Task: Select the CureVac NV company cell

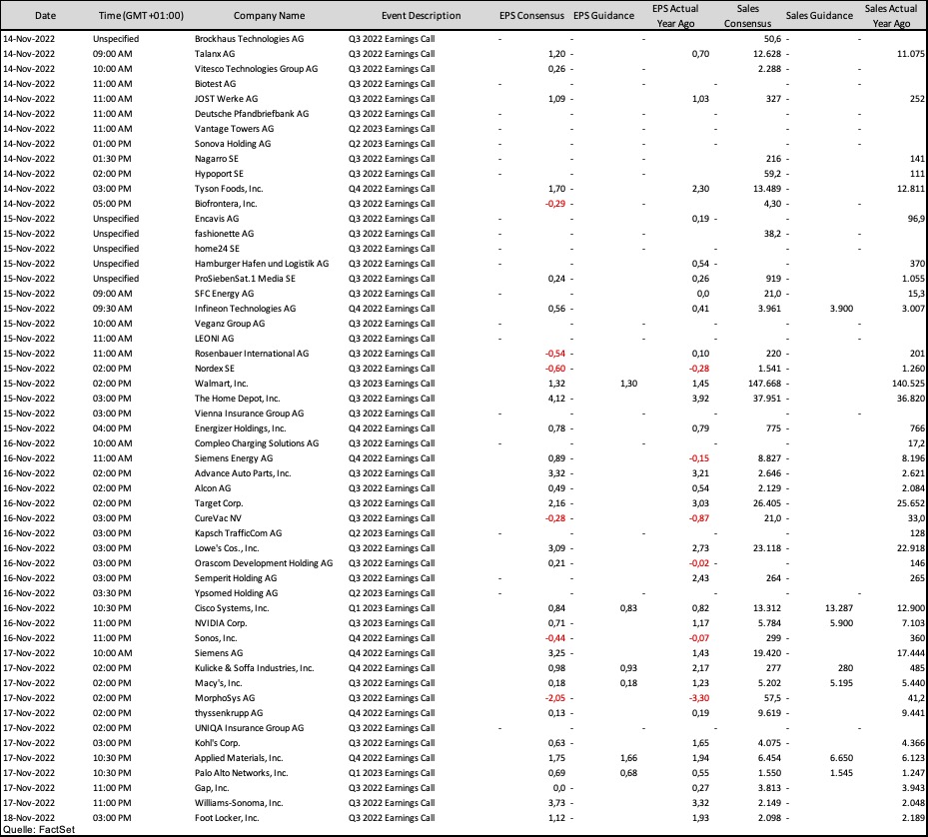Action: click(x=218, y=518)
